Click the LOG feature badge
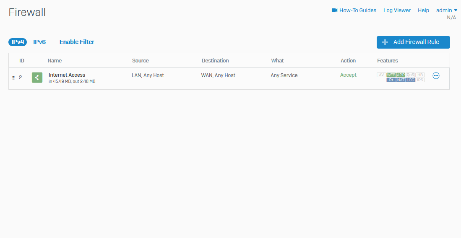461x238 pixels. coord(410,80)
